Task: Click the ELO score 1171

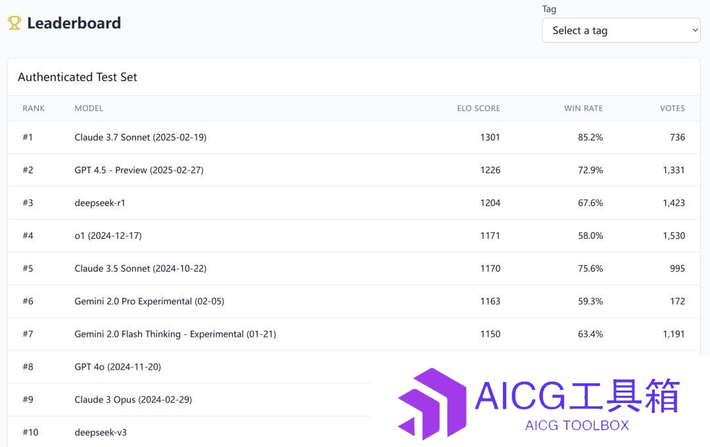Action: (x=490, y=236)
